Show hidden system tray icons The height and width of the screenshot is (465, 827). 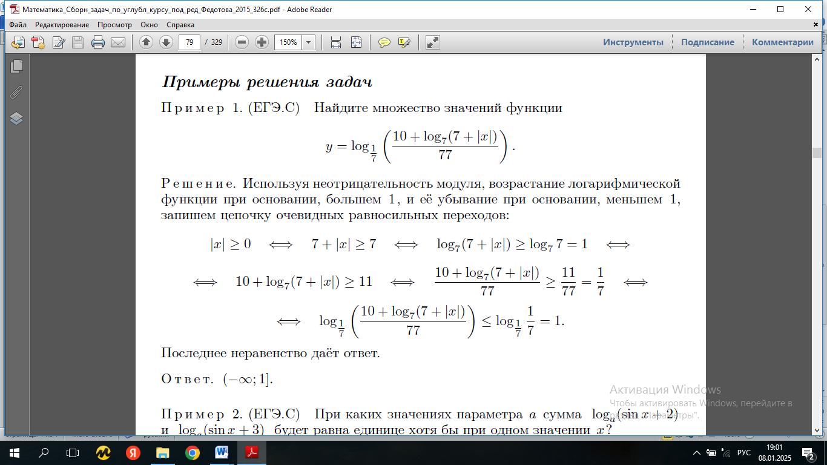click(696, 453)
